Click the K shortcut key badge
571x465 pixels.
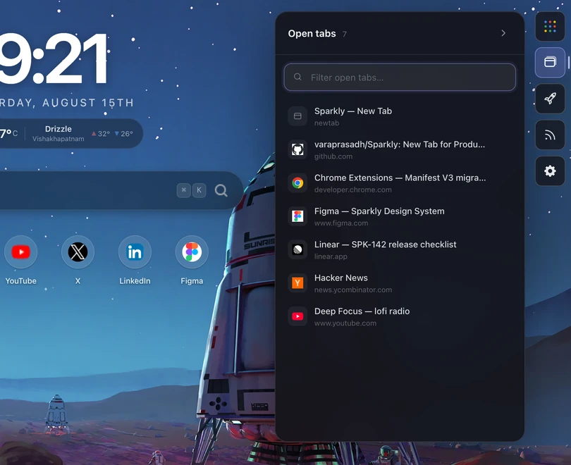(x=199, y=190)
